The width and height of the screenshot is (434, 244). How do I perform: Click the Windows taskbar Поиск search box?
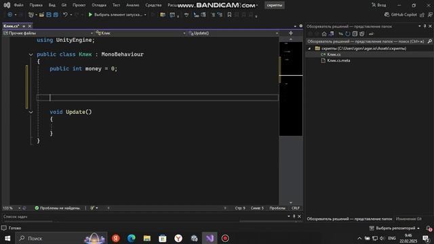click(61, 238)
